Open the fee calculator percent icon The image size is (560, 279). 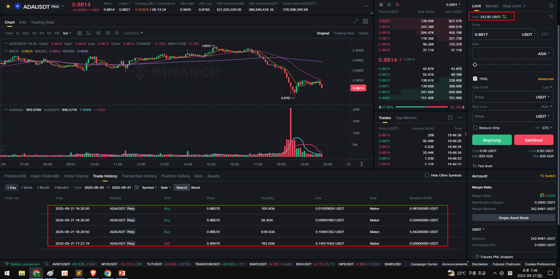pos(551,17)
